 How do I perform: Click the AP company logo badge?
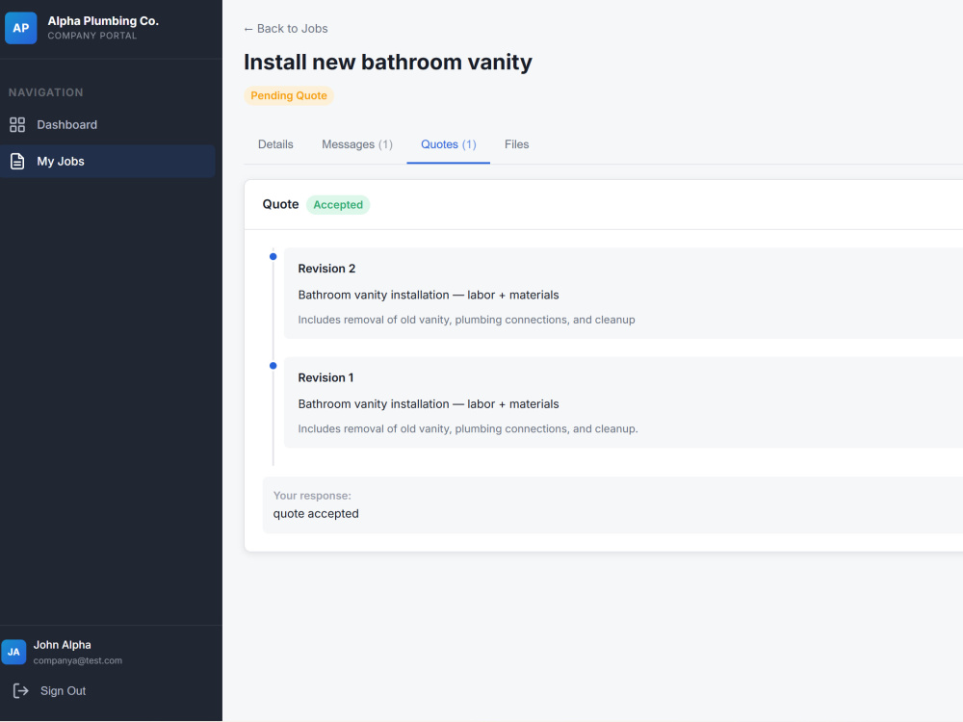21,28
